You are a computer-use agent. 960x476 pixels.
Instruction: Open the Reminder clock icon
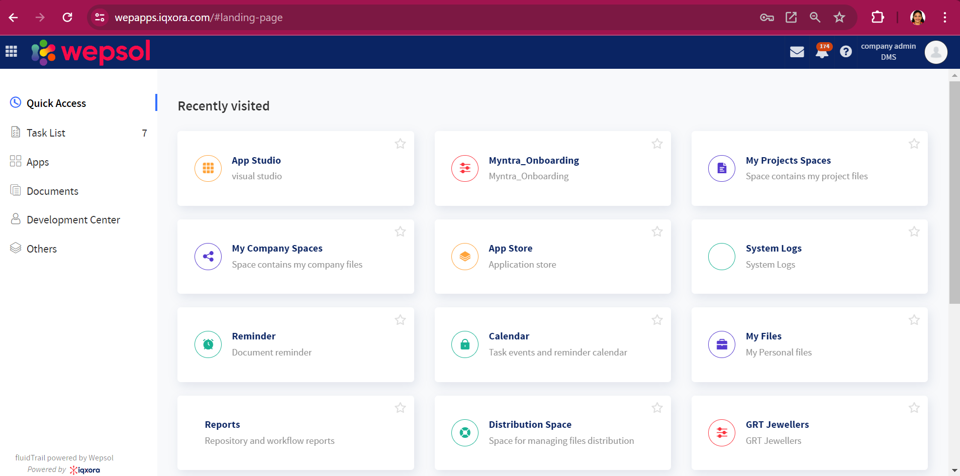pos(208,344)
